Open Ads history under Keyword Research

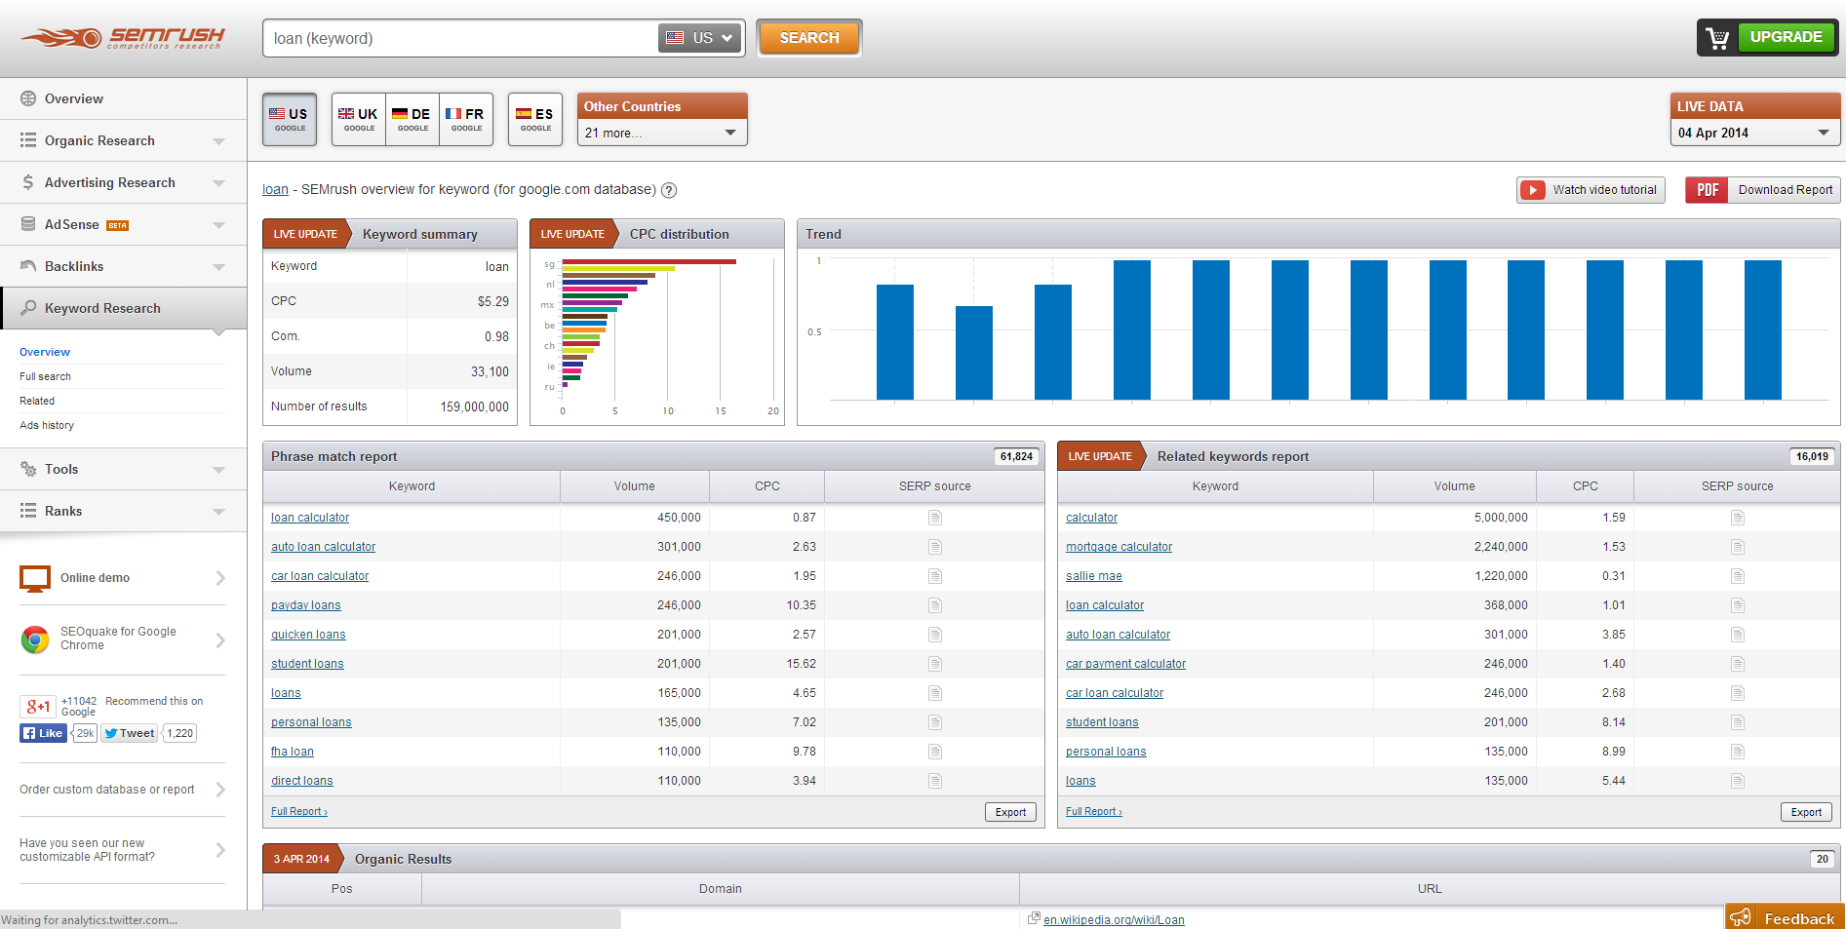47,425
